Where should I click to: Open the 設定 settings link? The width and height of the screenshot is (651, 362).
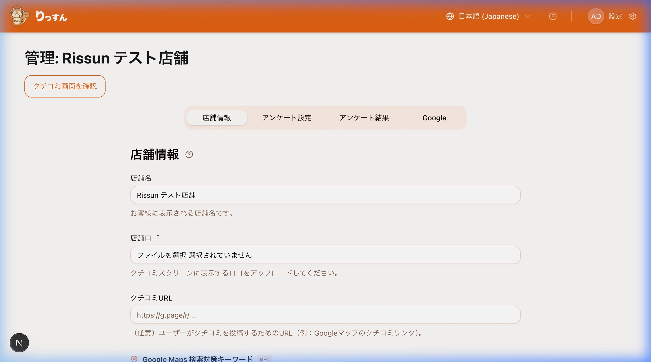click(x=615, y=16)
